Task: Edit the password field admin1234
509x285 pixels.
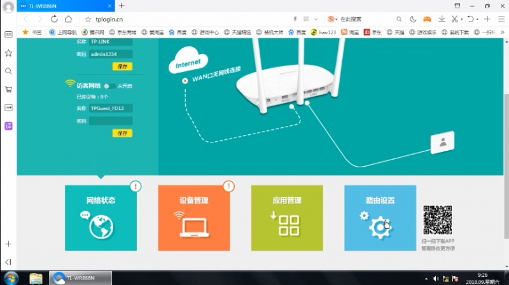Action: (x=111, y=54)
